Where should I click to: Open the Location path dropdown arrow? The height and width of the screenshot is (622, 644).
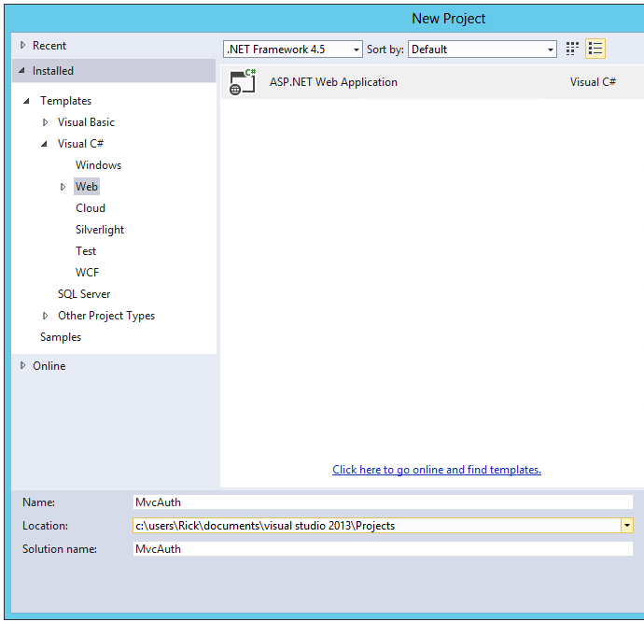[x=627, y=525]
